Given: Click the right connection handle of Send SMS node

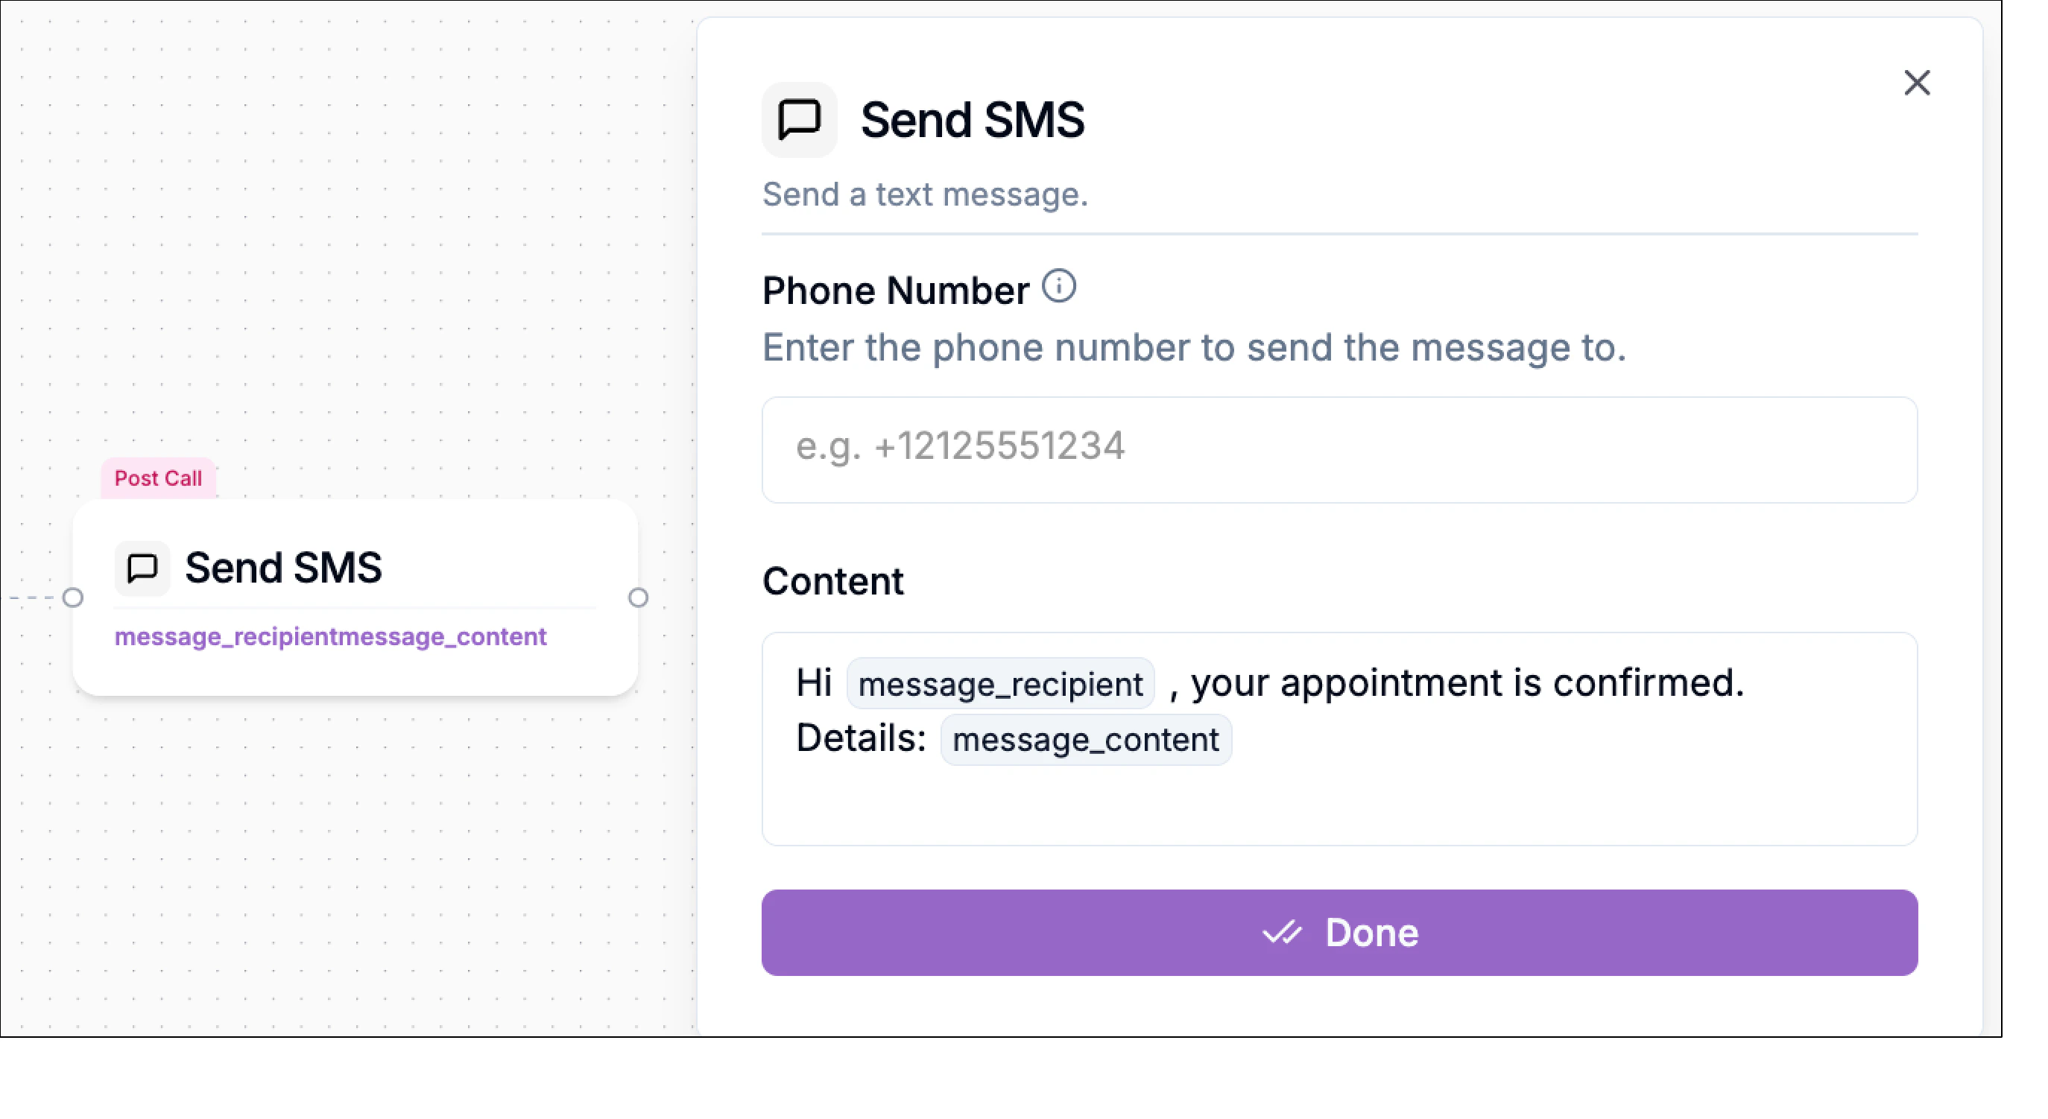Looking at the screenshot, I should 640,597.
